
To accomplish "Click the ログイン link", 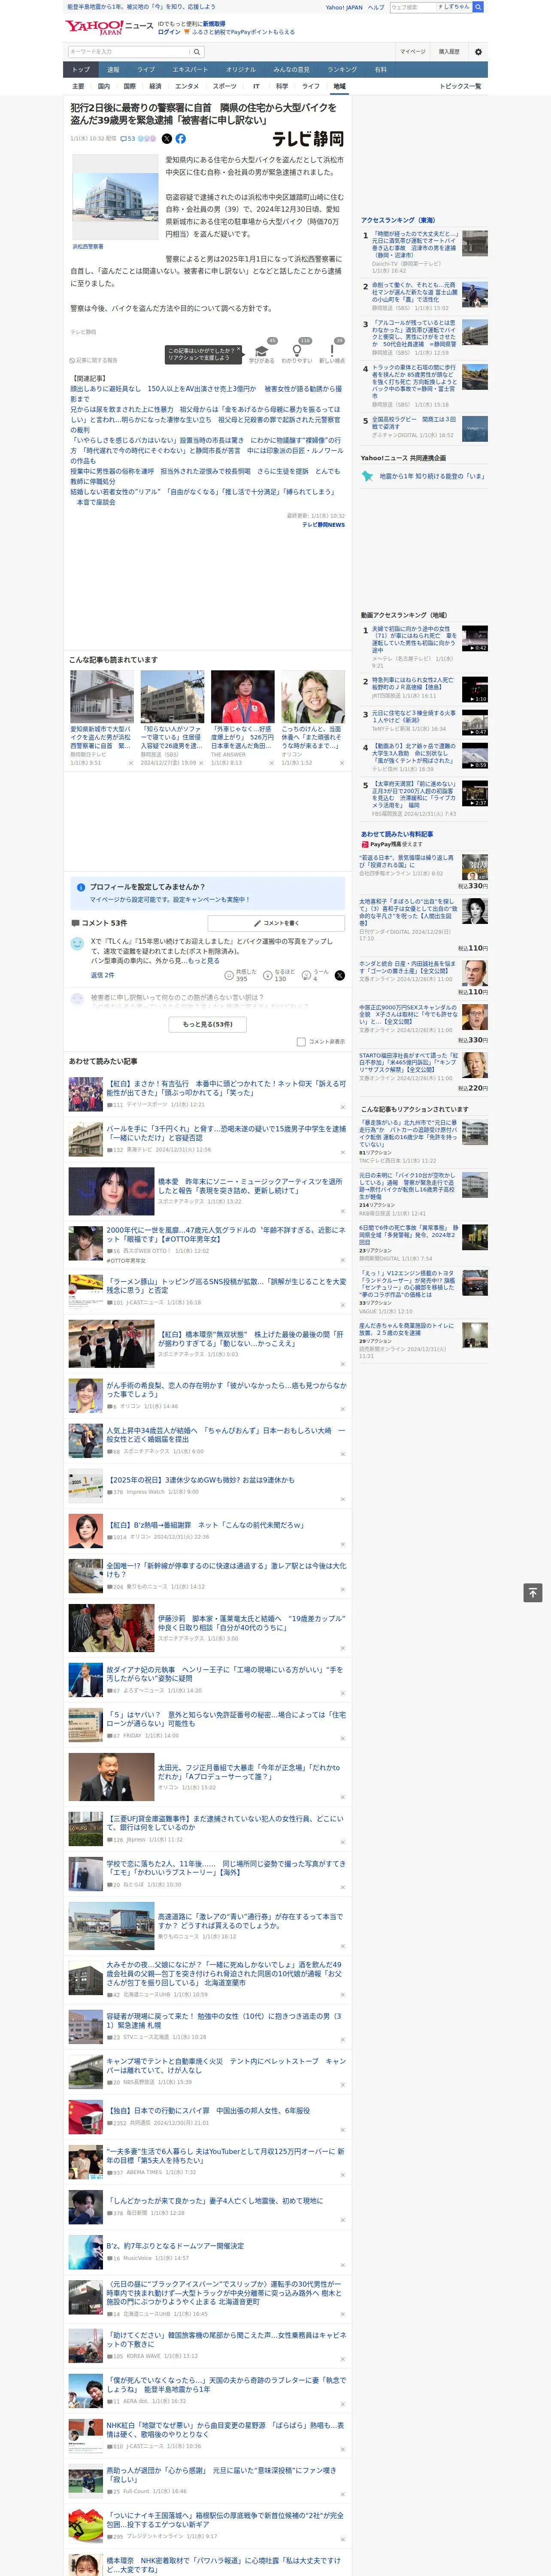I will tap(169, 32).
